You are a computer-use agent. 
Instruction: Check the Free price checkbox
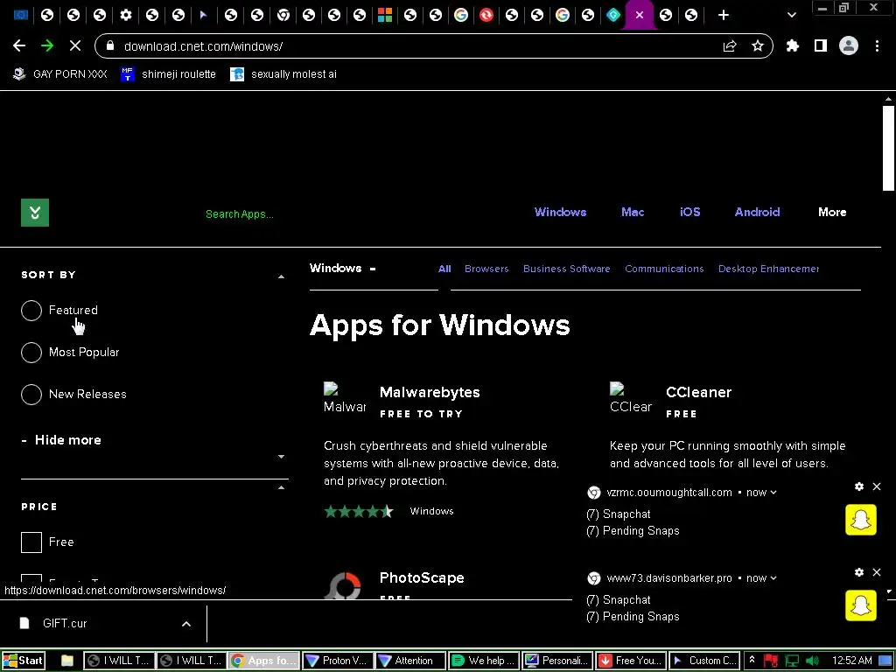(x=31, y=542)
